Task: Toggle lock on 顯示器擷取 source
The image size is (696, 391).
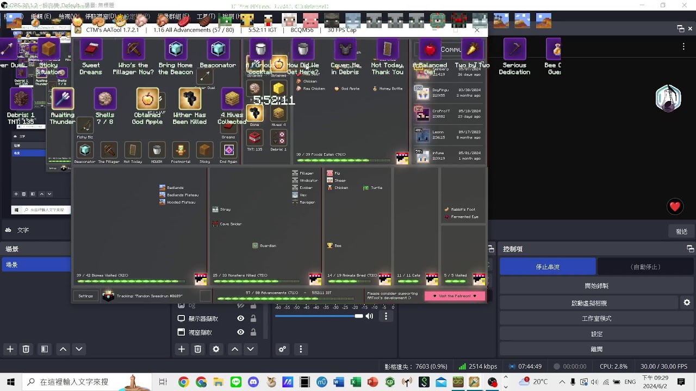Action: 253,319
